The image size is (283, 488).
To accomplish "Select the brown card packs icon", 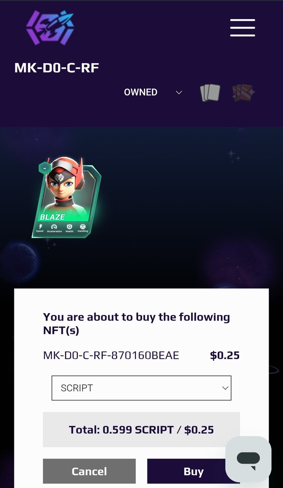I will (x=243, y=93).
